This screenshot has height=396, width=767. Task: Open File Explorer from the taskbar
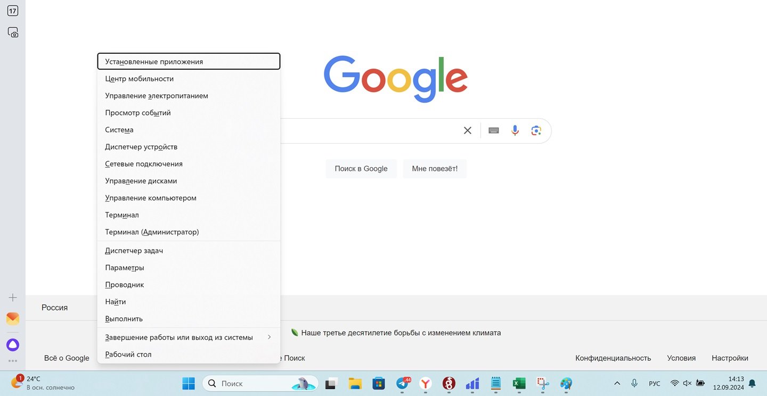(x=355, y=383)
